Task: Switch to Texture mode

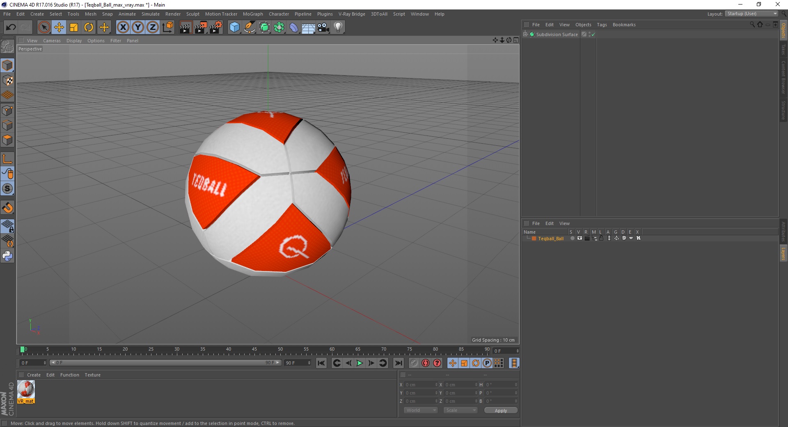Action: pyautogui.click(x=7, y=80)
